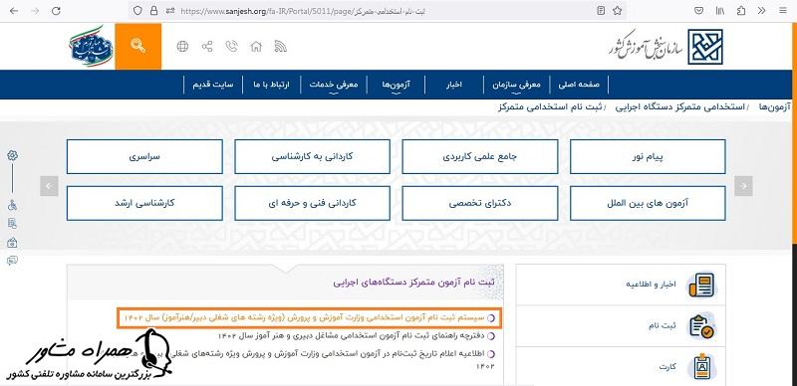Open the browser library icon
The height and width of the screenshot is (386, 797).
[x=720, y=11]
